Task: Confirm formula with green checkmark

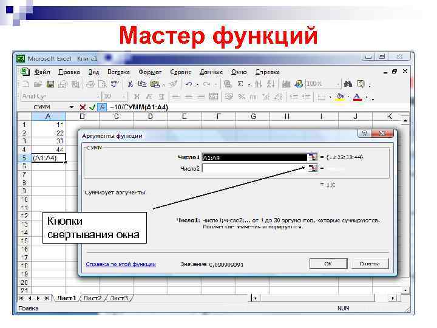Action: [92, 107]
